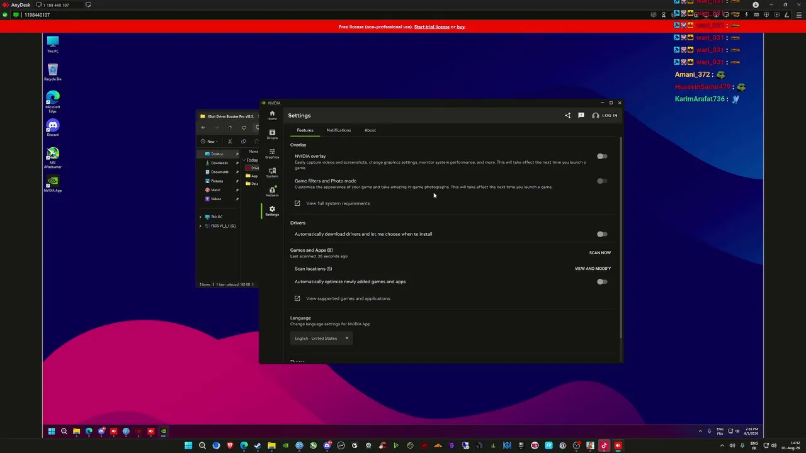Click the Start trial license link

[x=432, y=27]
